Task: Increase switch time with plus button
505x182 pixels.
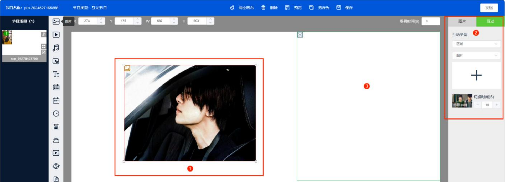Action: [497, 105]
